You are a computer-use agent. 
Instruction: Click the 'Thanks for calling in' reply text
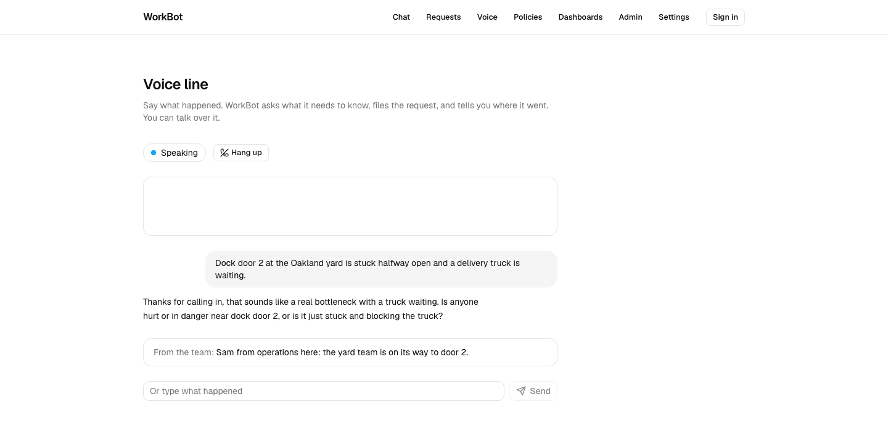pyautogui.click(x=311, y=309)
